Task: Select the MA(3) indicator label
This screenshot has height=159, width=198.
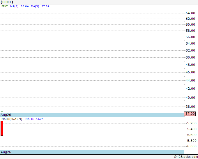Action: coord(35,6)
